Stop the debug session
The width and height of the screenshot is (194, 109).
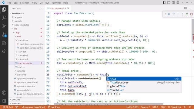click(192, 14)
